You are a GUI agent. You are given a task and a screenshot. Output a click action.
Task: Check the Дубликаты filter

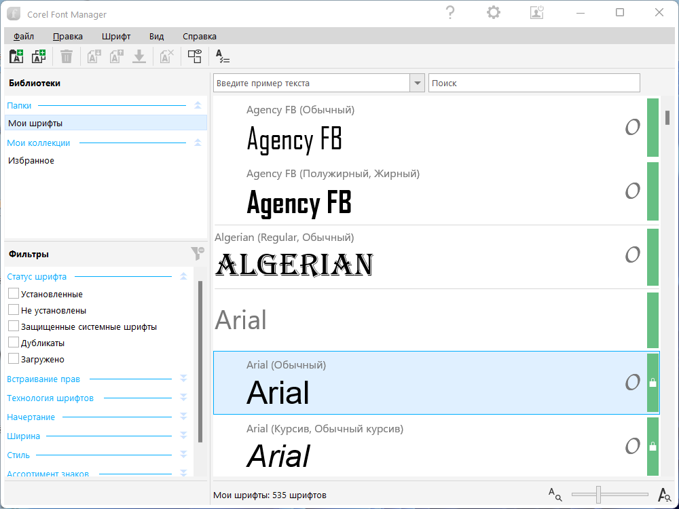coord(14,342)
